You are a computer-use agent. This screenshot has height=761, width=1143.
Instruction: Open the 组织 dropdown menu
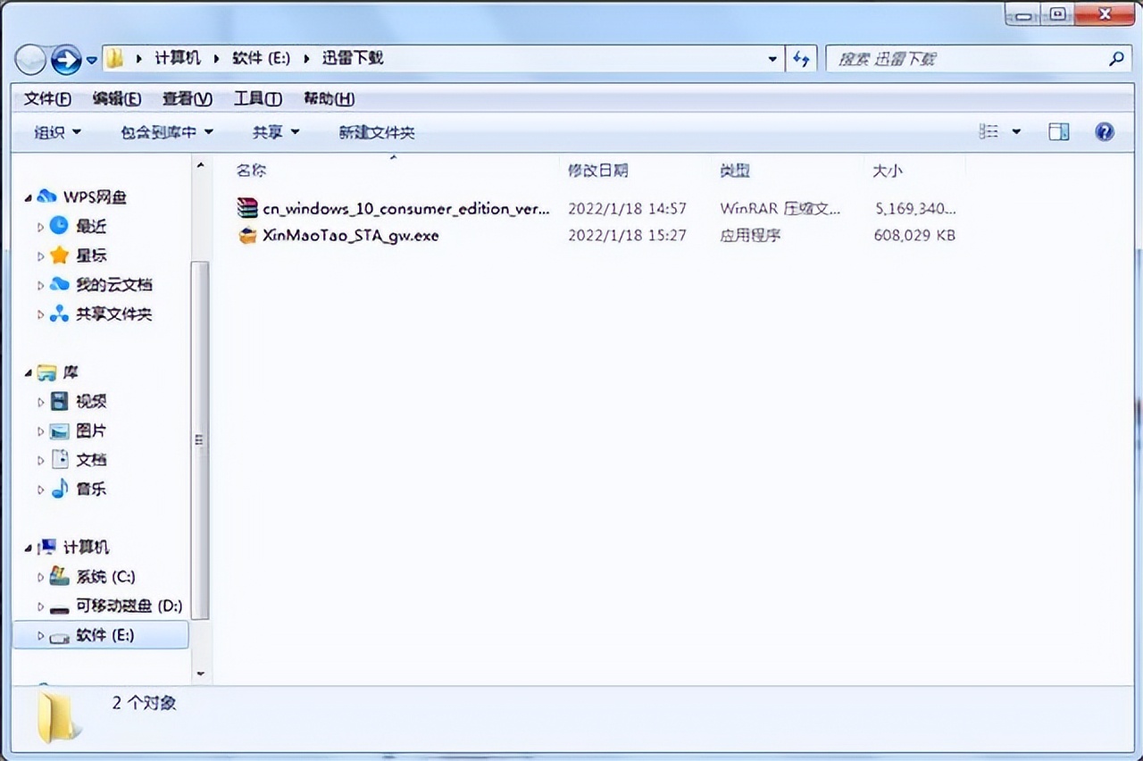pyautogui.click(x=55, y=131)
